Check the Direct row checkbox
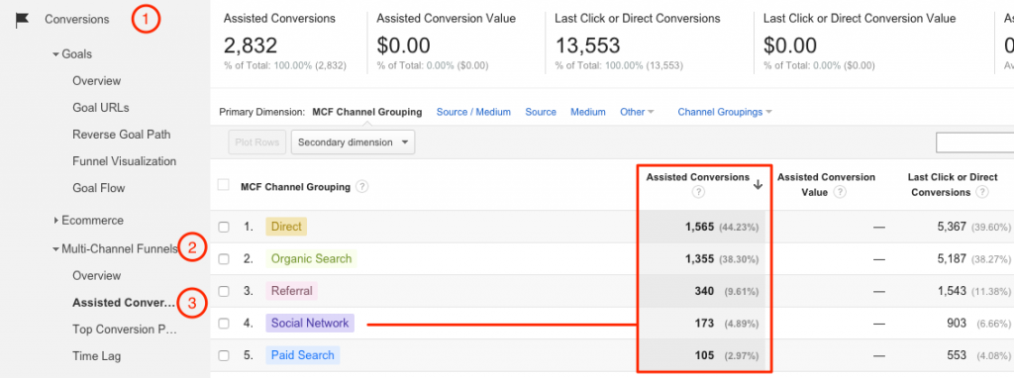Screen dimensions: 1014x378 tap(224, 227)
